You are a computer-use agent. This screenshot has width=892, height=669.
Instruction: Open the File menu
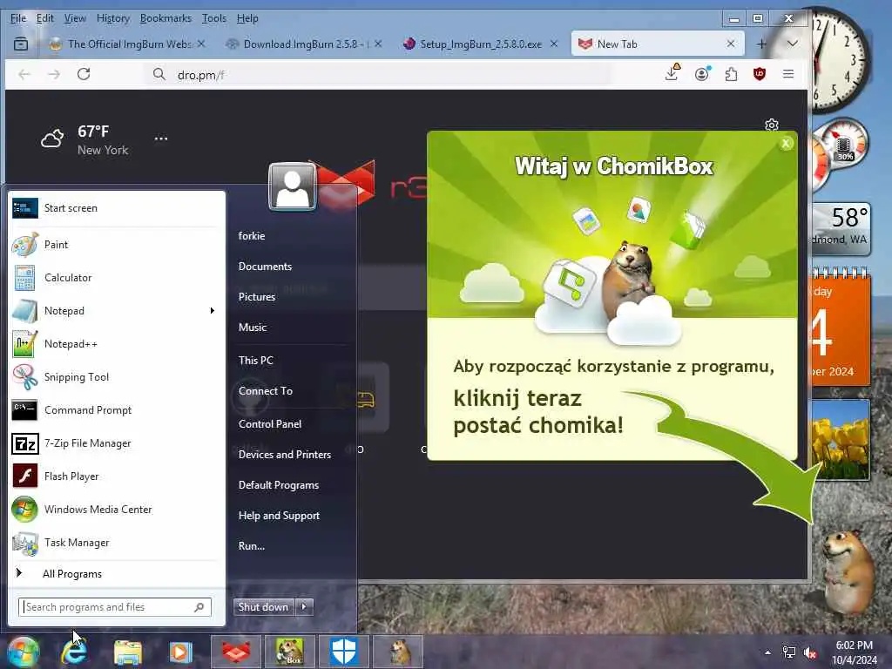tap(18, 18)
